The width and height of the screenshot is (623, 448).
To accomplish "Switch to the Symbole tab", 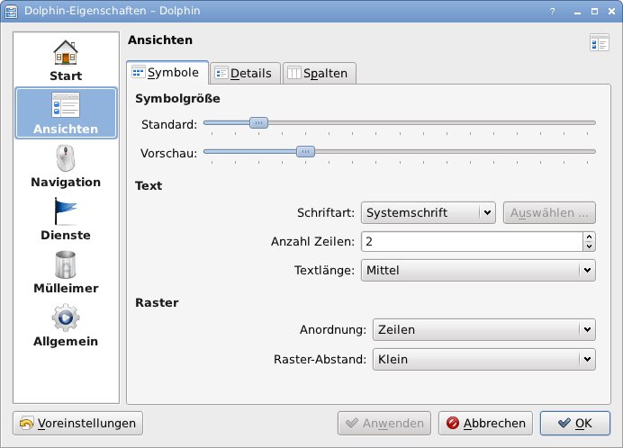I will (167, 73).
